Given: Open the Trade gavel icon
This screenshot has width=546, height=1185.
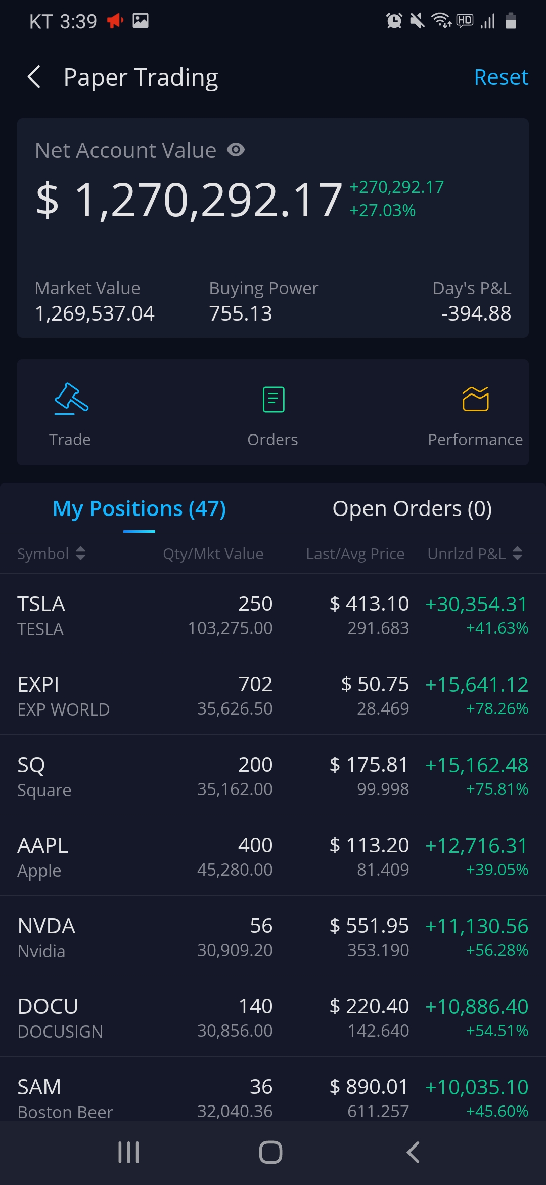Looking at the screenshot, I should [x=71, y=399].
